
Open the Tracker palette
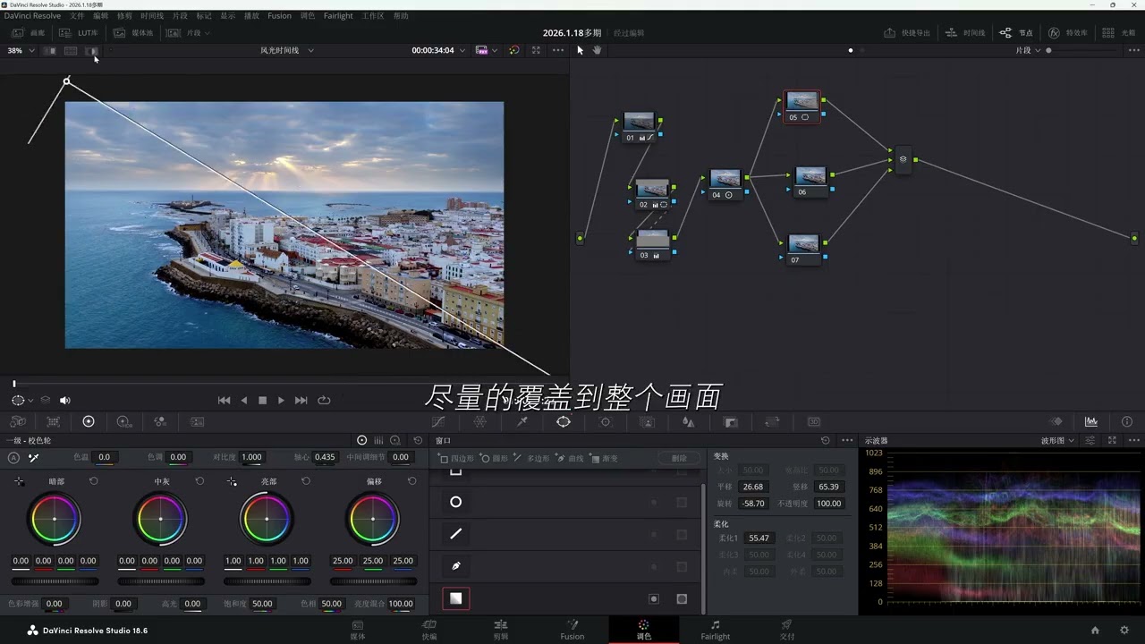pos(606,421)
